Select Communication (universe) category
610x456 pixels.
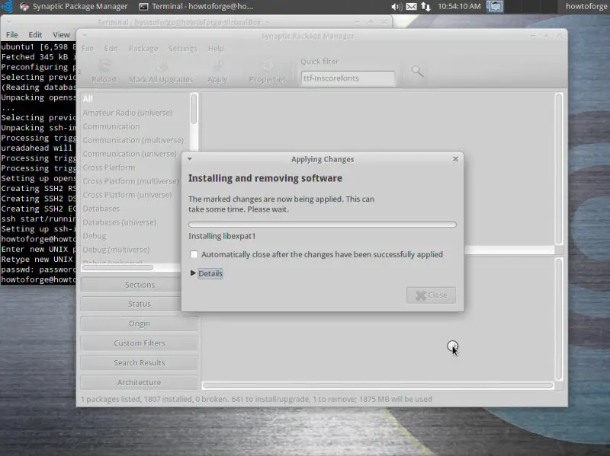(130, 154)
